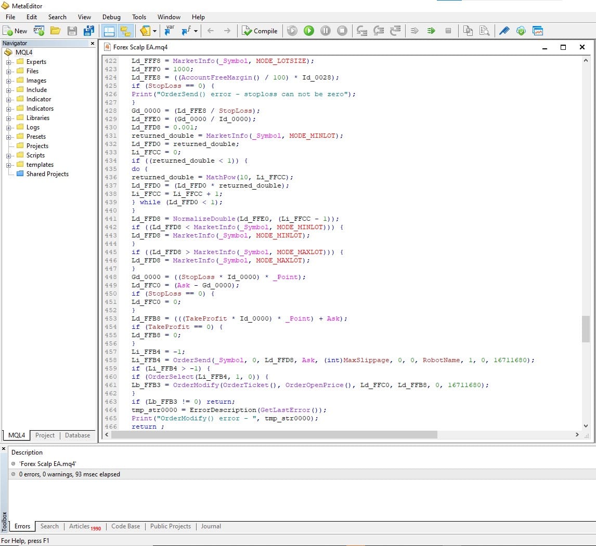Click the list variables 'var' icon
This screenshot has width=596, height=546.
pyautogui.click(x=170, y=30)
